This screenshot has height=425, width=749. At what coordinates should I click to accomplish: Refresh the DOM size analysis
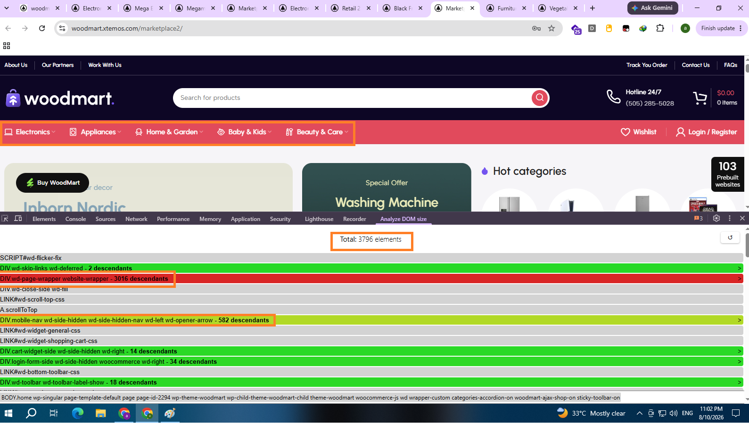tap(730, 238)
